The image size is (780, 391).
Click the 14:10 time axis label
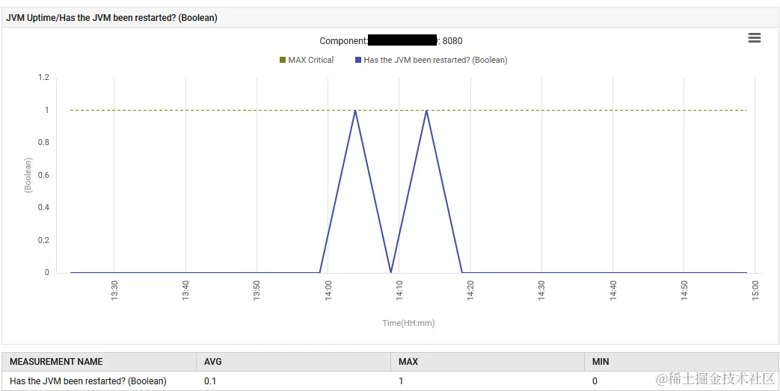pos(399,291)
